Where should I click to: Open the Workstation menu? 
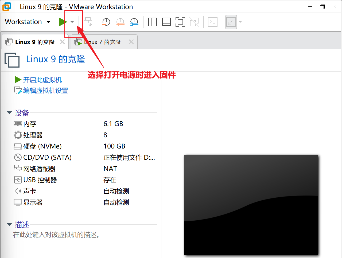[28, 22]
